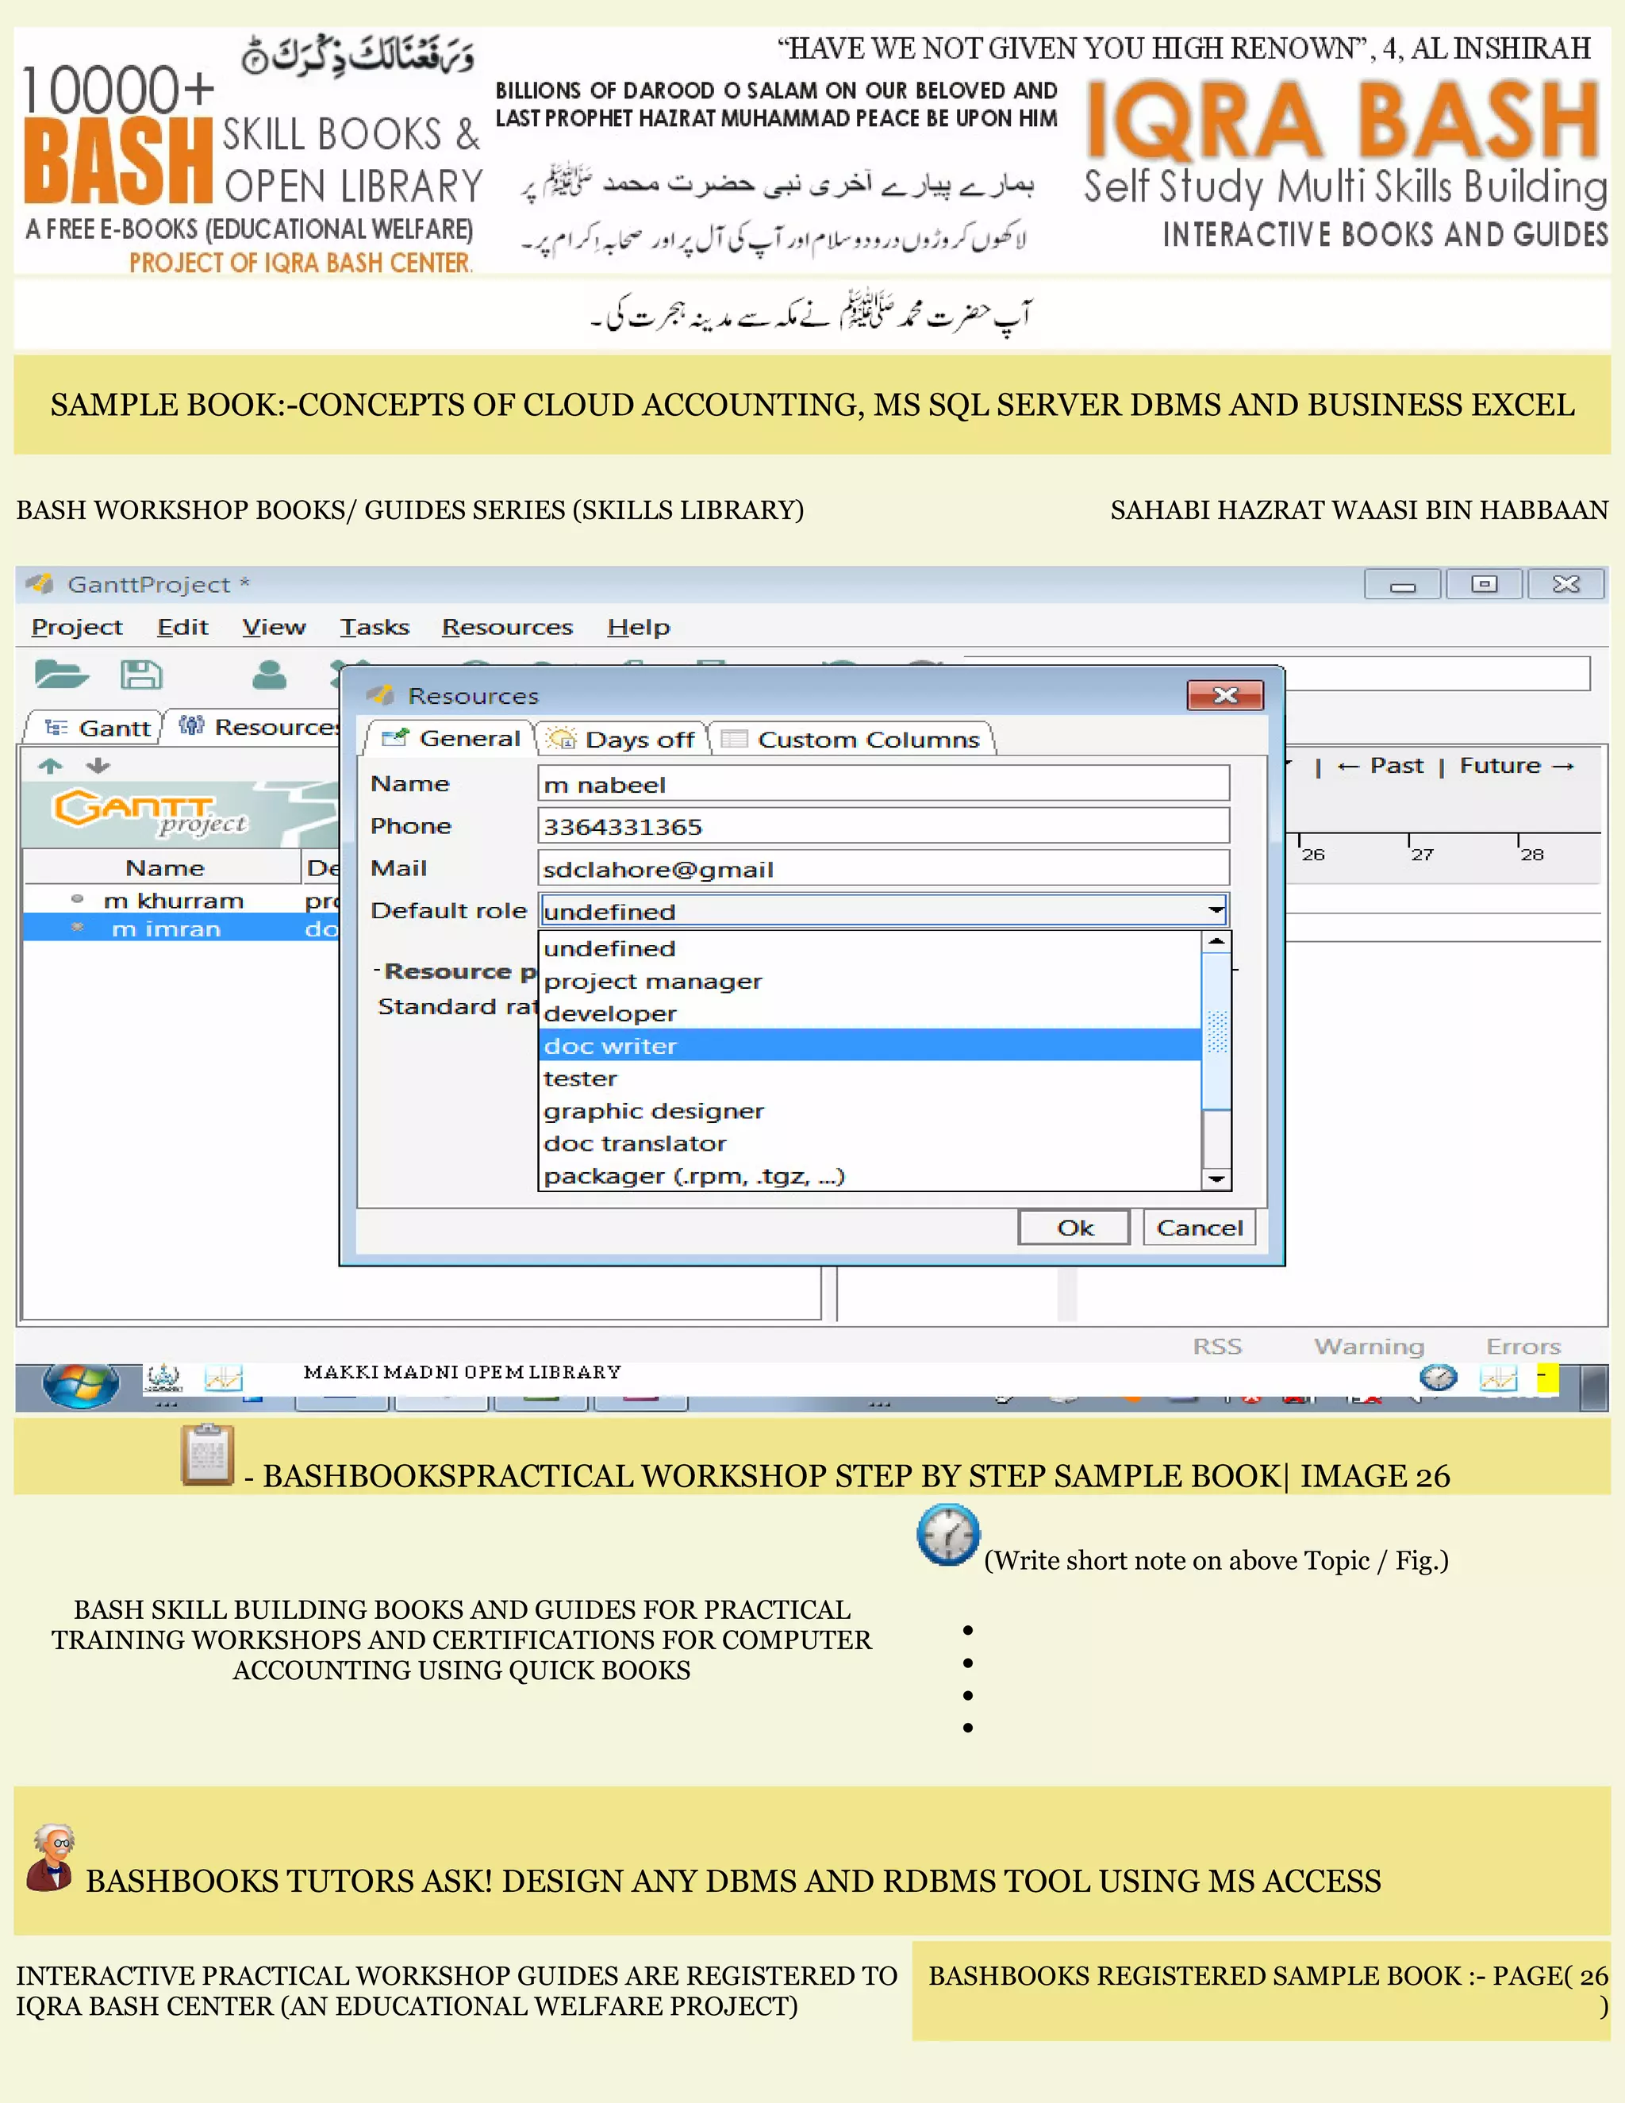Close the Resources dialog with red X
This screenshot has width=1625, height=2103.
(x=1224, y=695)
